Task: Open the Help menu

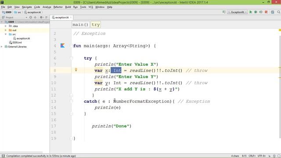Action: point(109,7)
